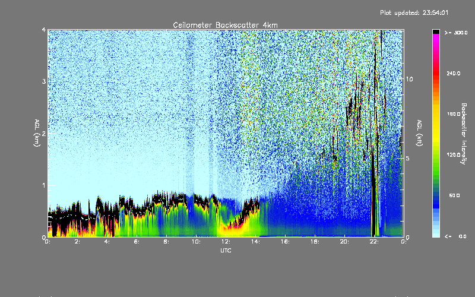The height and width of the screenshot is (297, 475).
Task: Click the 'AGL (km)' left axis label
Action: click(x=37, y=133)
